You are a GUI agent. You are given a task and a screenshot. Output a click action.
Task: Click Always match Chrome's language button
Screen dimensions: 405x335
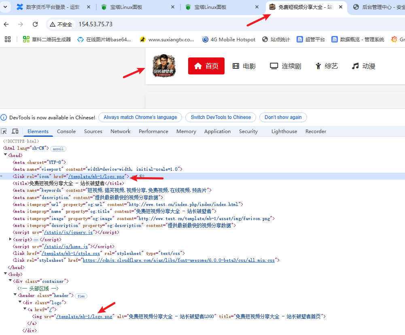(140, 117)
